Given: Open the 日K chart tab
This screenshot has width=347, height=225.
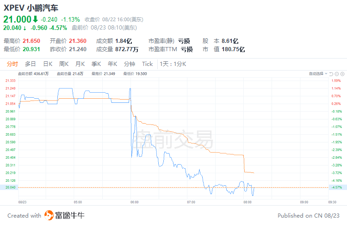Looking at the screenshot, I should (48, 64).
